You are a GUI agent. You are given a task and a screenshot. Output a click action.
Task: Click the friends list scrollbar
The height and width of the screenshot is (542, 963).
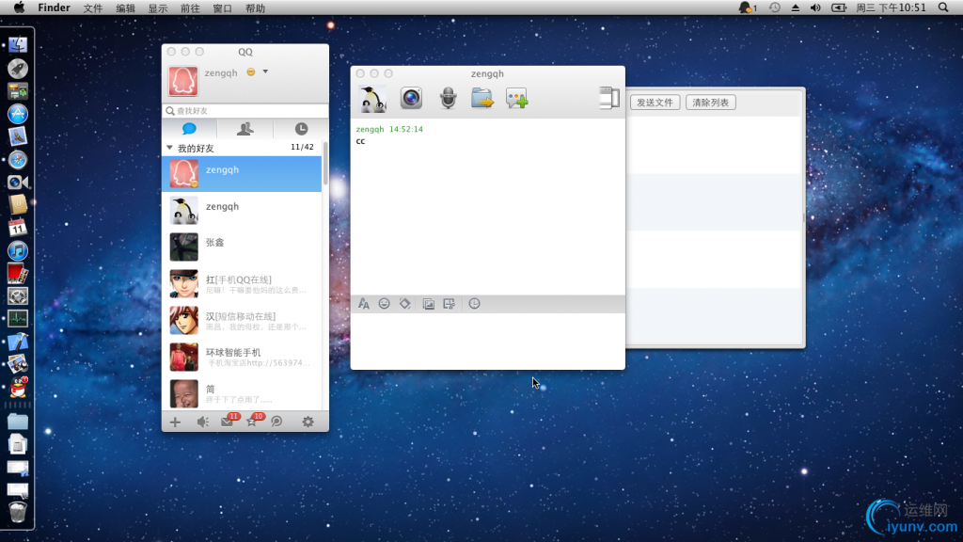pos(324,164)
